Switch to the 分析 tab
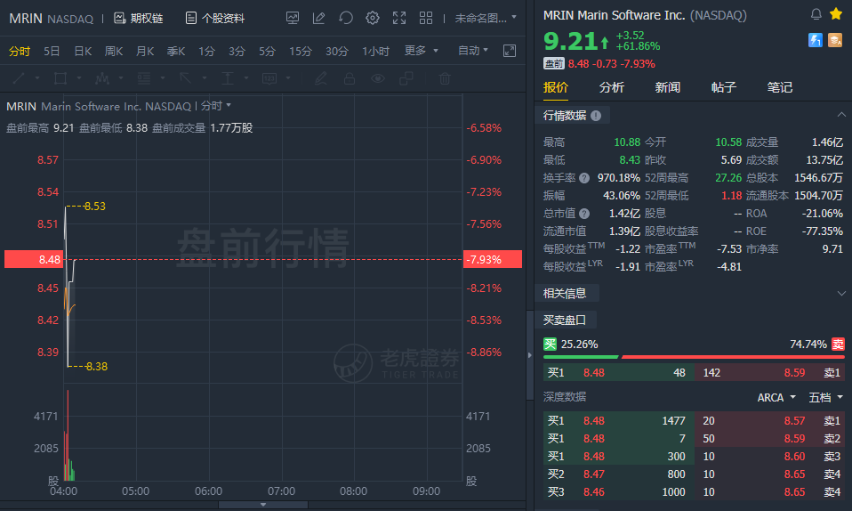This screenshot has height=511, width=852. coord(611,87)
